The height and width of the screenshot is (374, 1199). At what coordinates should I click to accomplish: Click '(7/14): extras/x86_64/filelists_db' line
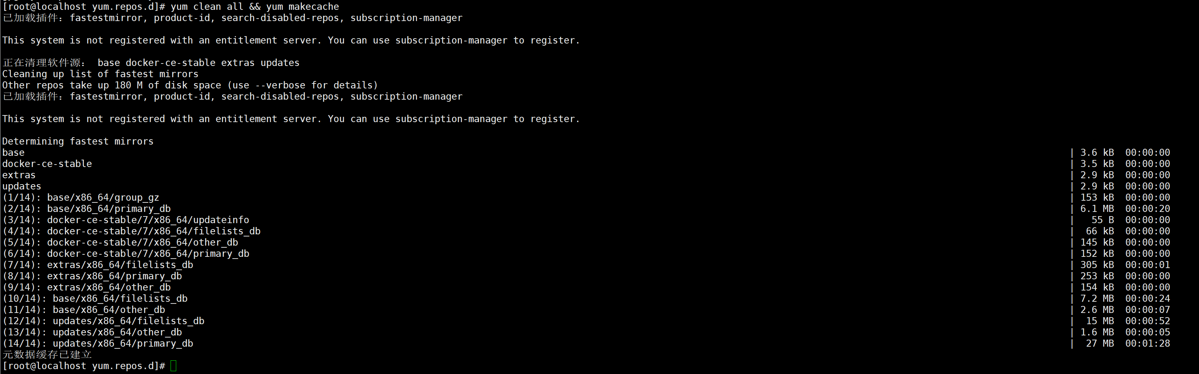98,265
